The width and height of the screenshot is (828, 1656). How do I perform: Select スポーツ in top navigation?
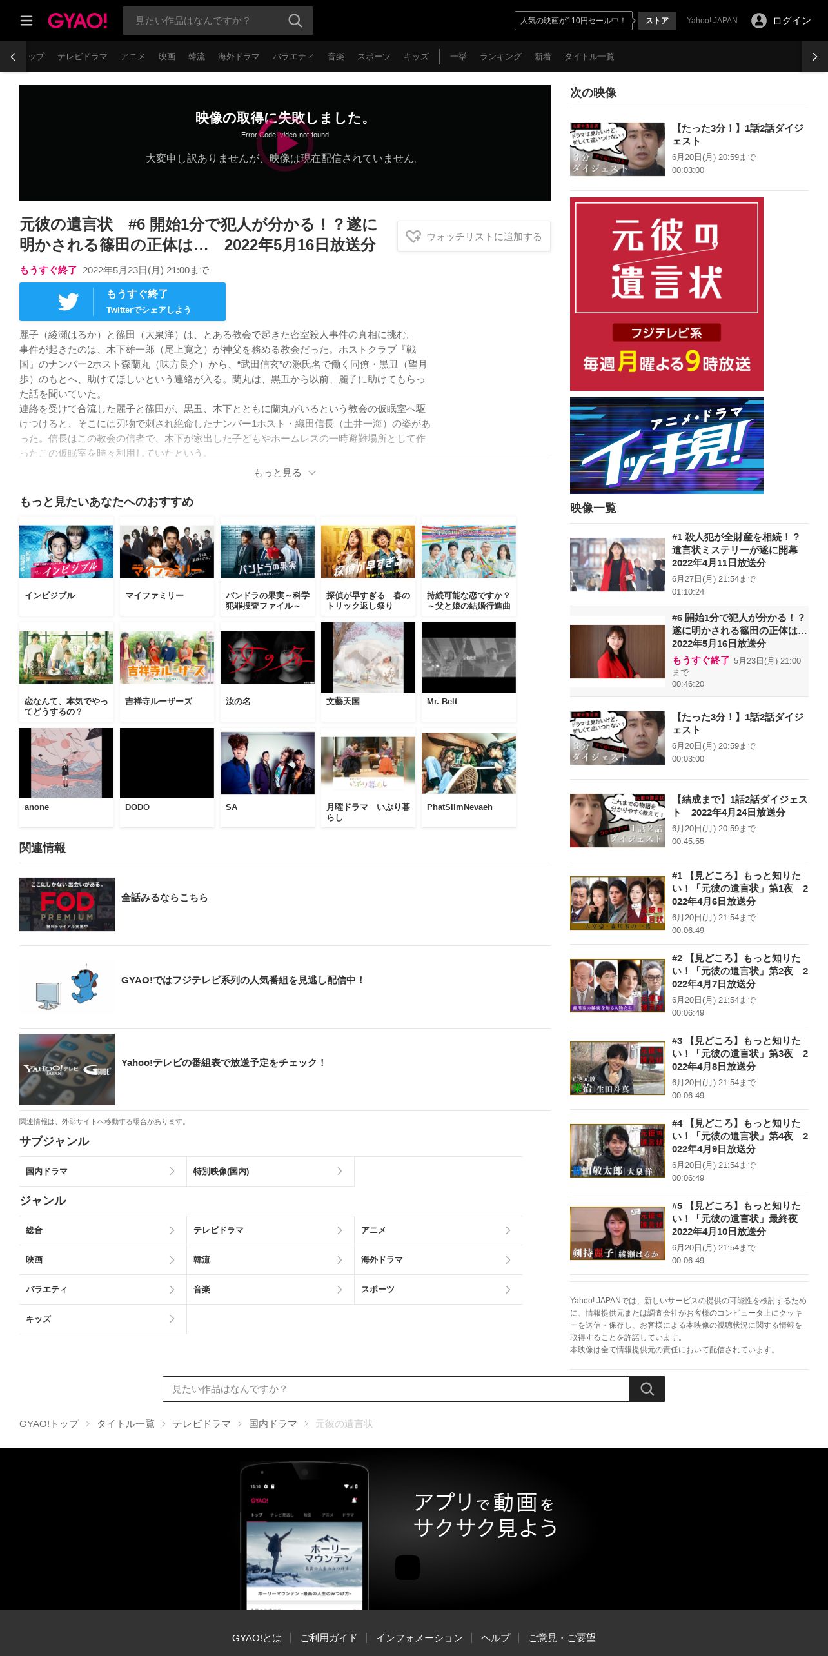[x=374, y=57]
